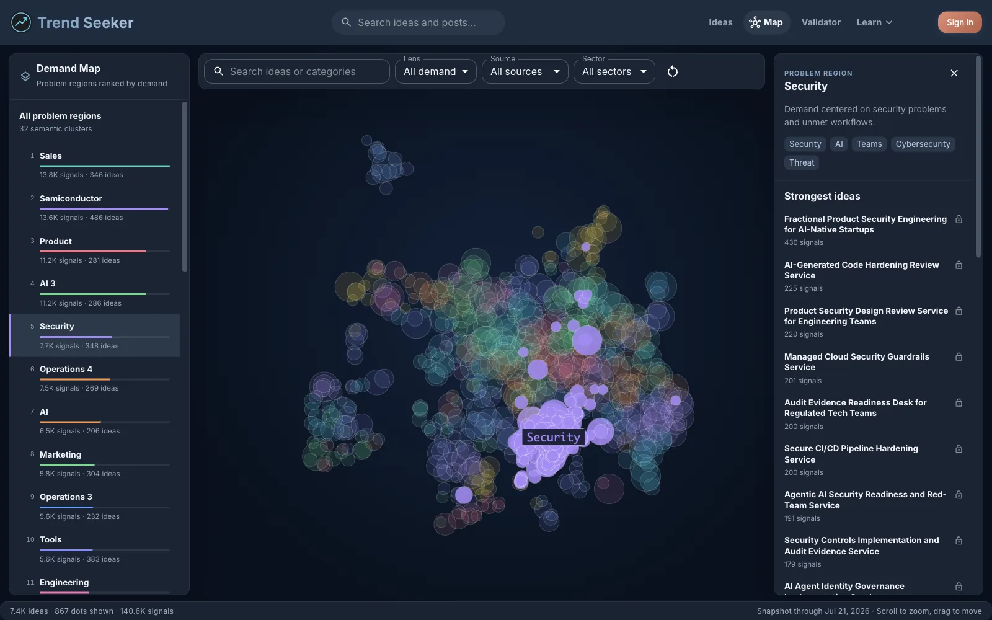Select the Semiconductor problem region
The height and width of the screenshot is (620, 992).
pos(95,208)
